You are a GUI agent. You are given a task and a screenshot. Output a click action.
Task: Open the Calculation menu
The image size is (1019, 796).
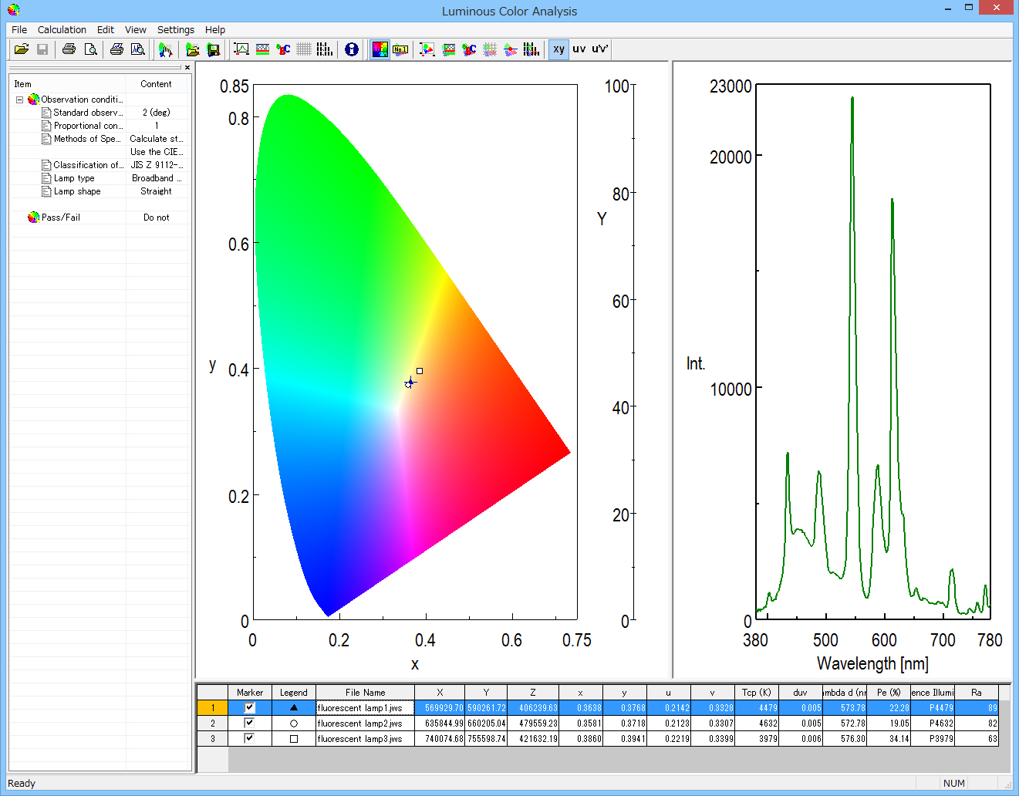click(x=62, y=29)
